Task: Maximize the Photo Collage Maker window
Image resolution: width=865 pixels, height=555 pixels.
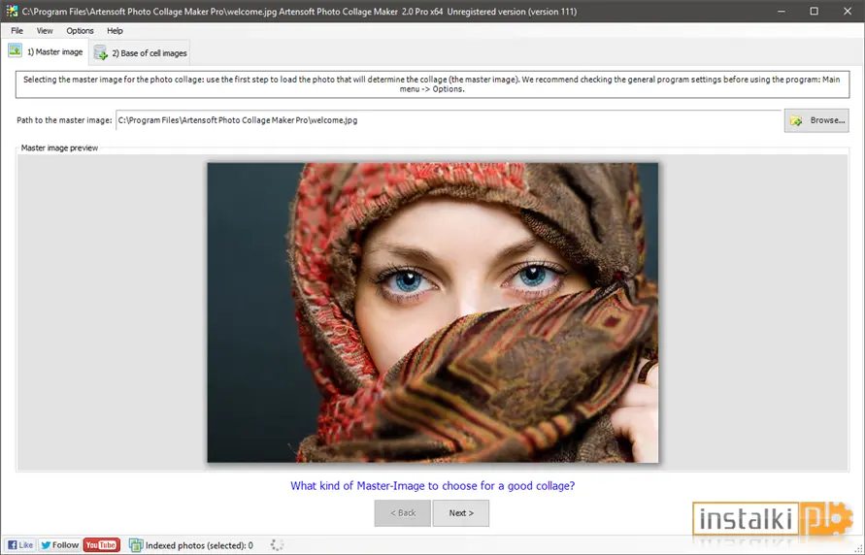Action: [815, 11]
